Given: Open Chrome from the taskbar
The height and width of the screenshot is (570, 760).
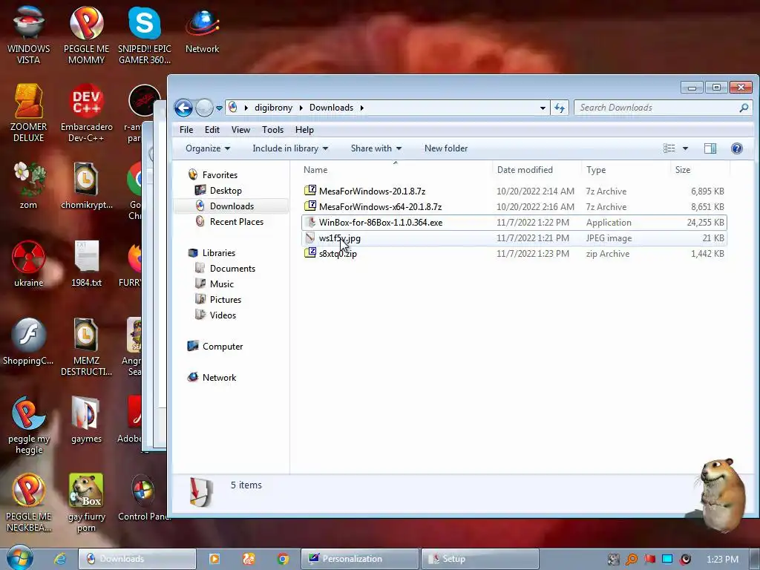Looking at the screenshot, I should tap(283, 559).
